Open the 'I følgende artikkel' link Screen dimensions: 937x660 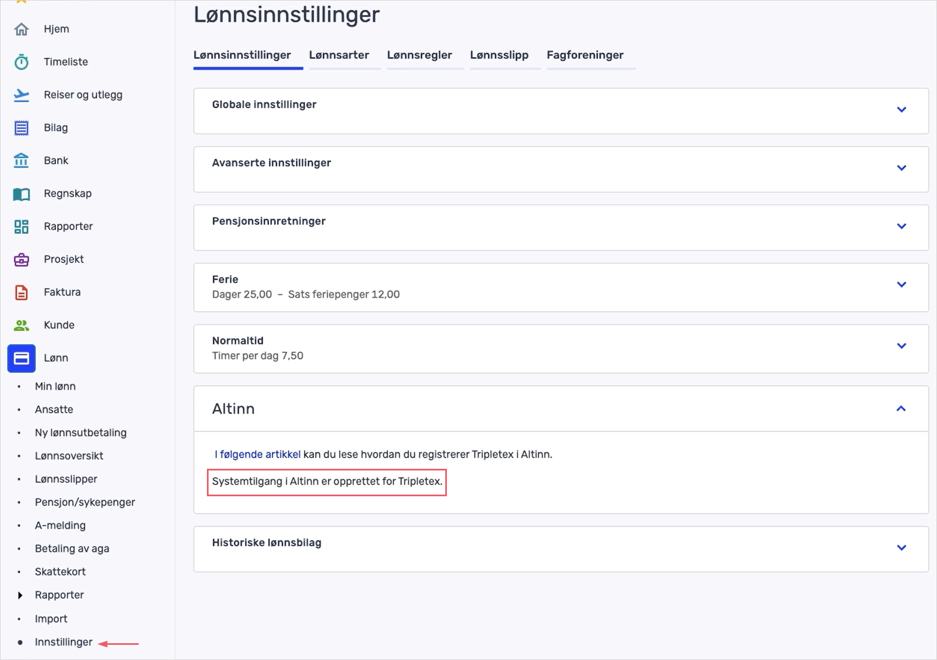click(257, 454)
